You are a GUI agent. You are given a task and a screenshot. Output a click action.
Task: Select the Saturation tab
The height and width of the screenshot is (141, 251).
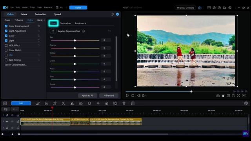(65, 23)
